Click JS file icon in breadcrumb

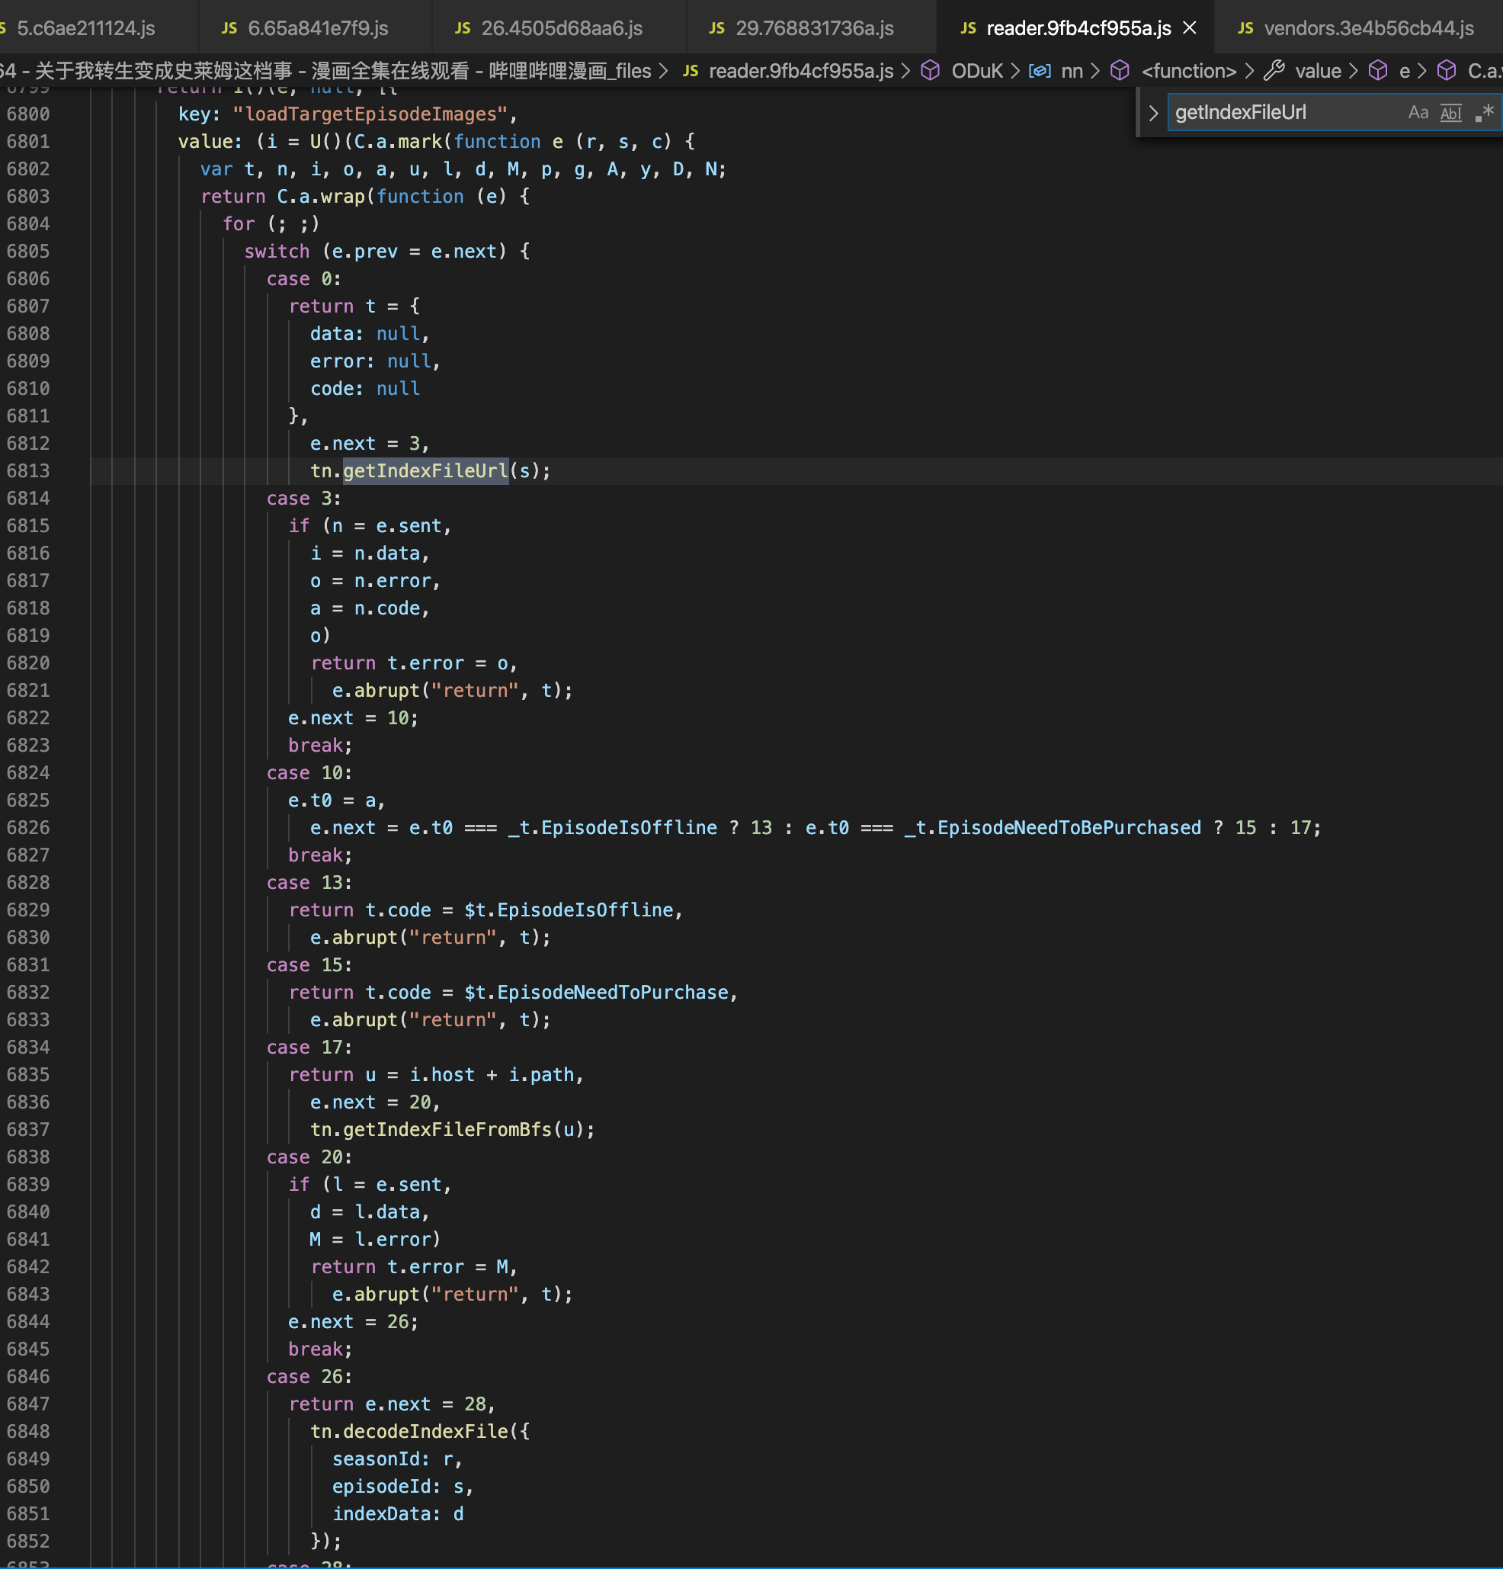coord(691,71)
